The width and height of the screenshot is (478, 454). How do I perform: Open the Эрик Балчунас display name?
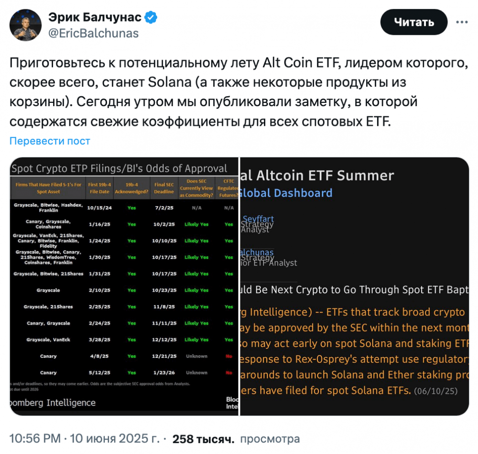tap(95, 18)
